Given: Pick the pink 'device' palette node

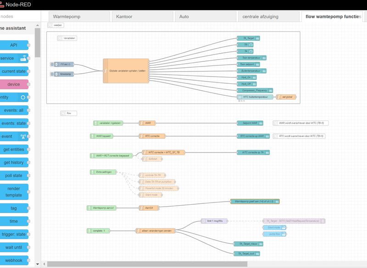Looking at the screenshot, I should (x=14, y=84).
